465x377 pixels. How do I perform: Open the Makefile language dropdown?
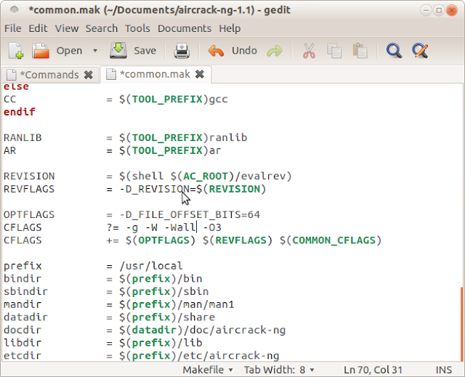click(x=208, y=370)
